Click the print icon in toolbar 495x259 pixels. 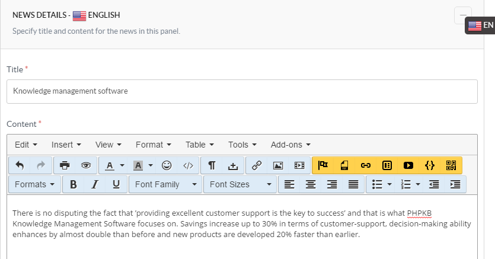coord(65,165)
